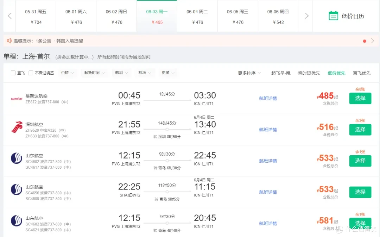
Task: Open 航班详情 for the 21:55 flight
Action: (268, 130)
